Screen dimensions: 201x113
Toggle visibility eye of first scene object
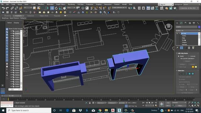point(11,31)
